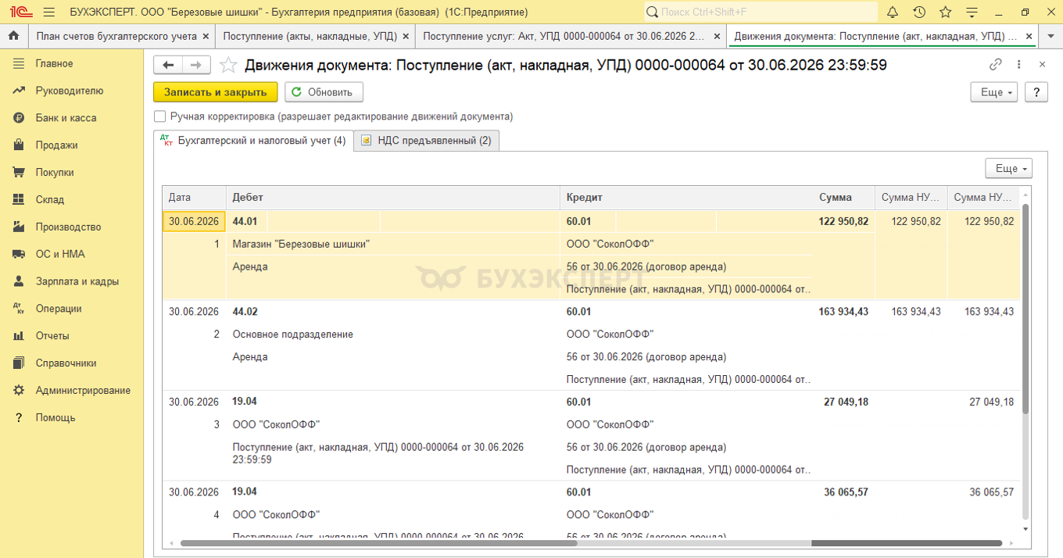This screenshot has width=1063, height=558.
Task: Enable the Ручная корректировка checkbox
Action: tap(160, 116)
